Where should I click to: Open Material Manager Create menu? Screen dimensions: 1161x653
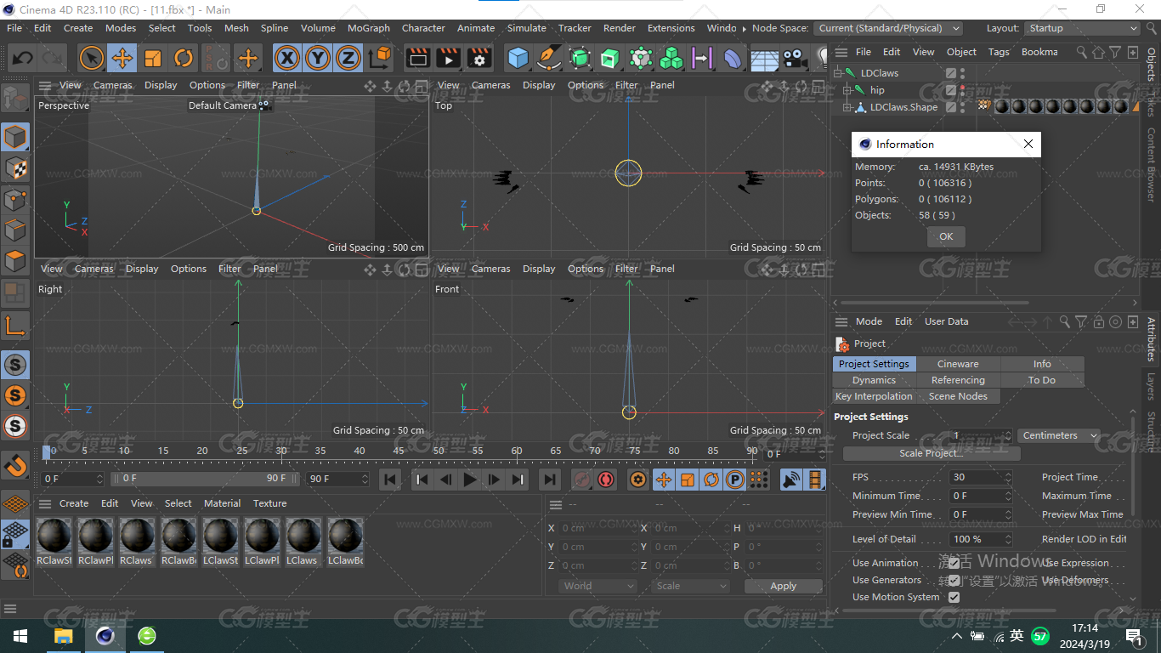click(x=74, y=503)
